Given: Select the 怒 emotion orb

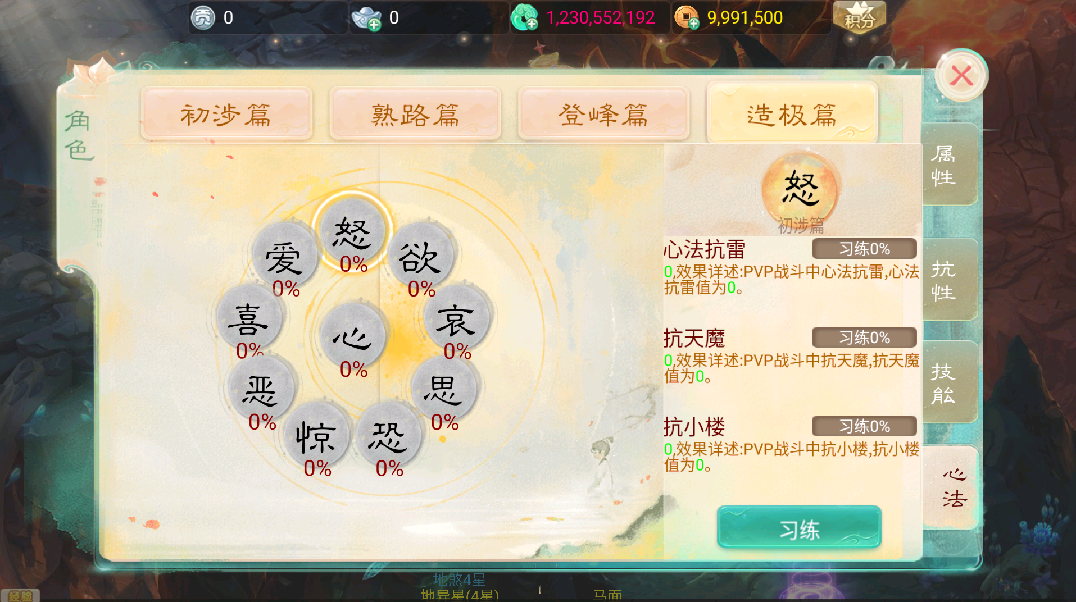Looking at the screenshot, I should tap(352, 232).
